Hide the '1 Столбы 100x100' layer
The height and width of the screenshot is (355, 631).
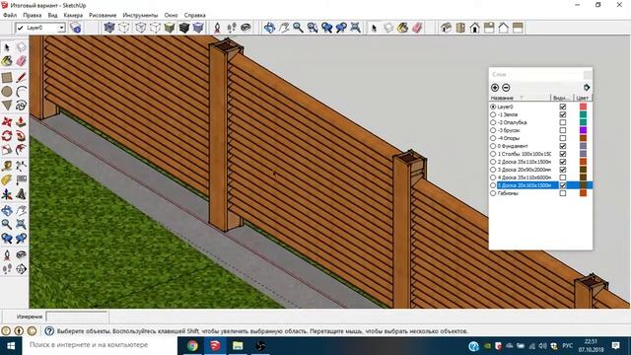563,154
